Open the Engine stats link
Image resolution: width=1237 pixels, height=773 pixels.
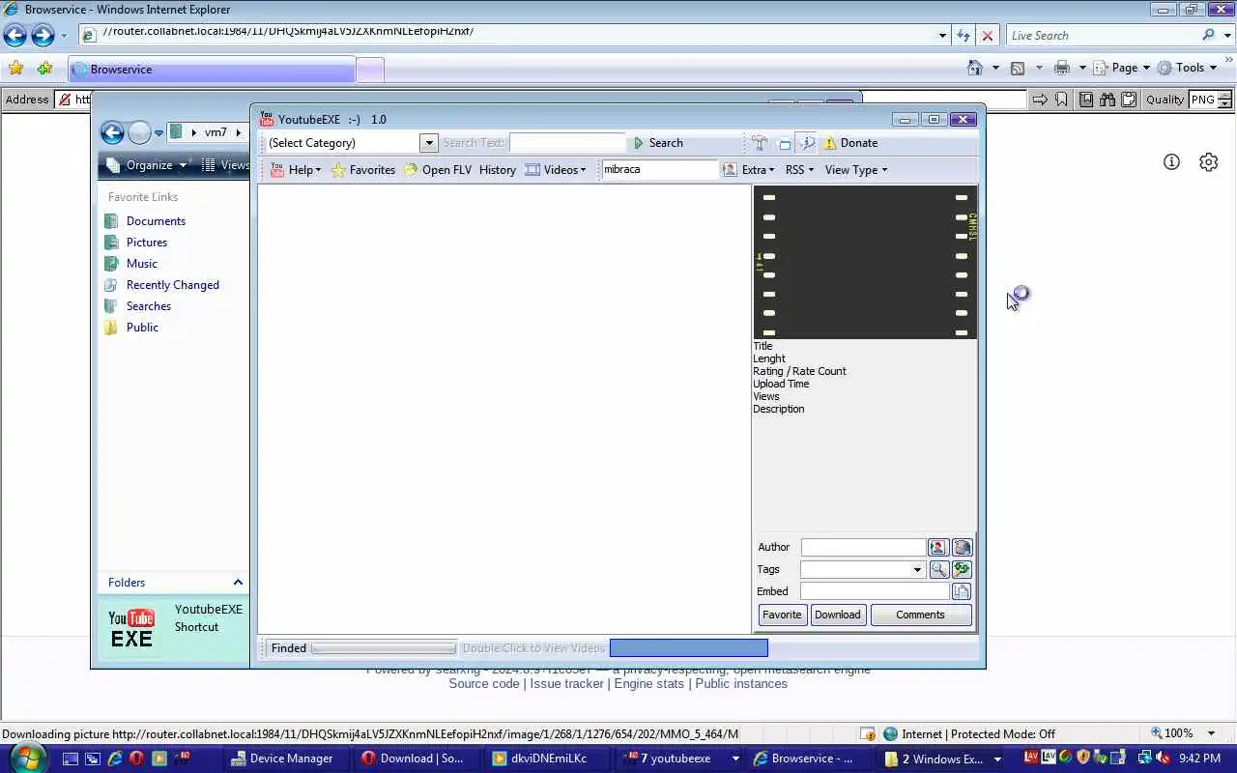648,683
